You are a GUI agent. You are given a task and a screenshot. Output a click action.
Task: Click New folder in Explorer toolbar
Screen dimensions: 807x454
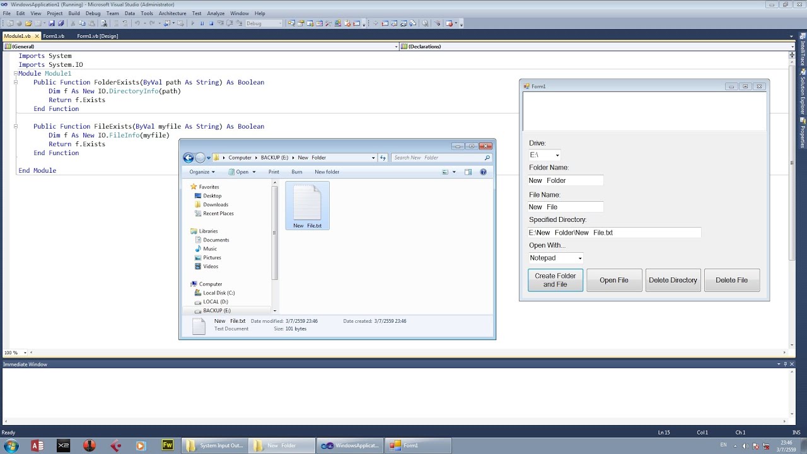(x=327, y=172)
